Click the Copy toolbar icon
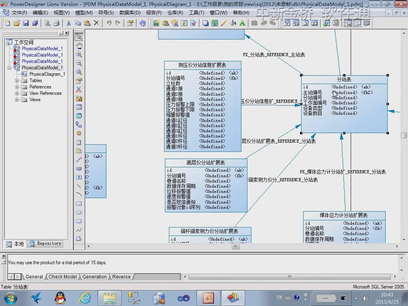Viewport: 408px width, 306px height. point(78,23)
